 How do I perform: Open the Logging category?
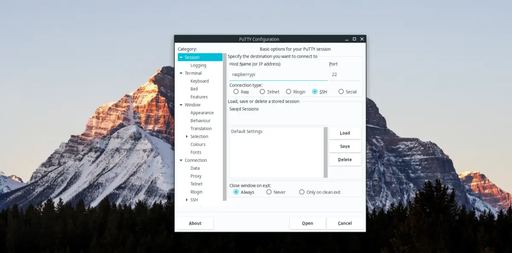[198, 65]
